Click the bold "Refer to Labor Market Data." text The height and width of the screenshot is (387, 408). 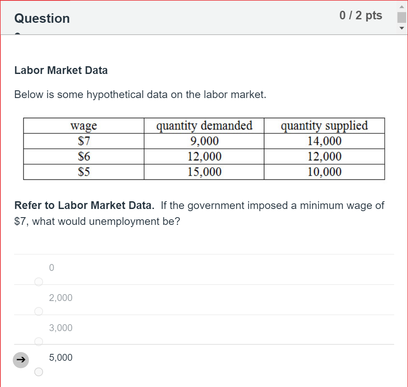[84, 206]
